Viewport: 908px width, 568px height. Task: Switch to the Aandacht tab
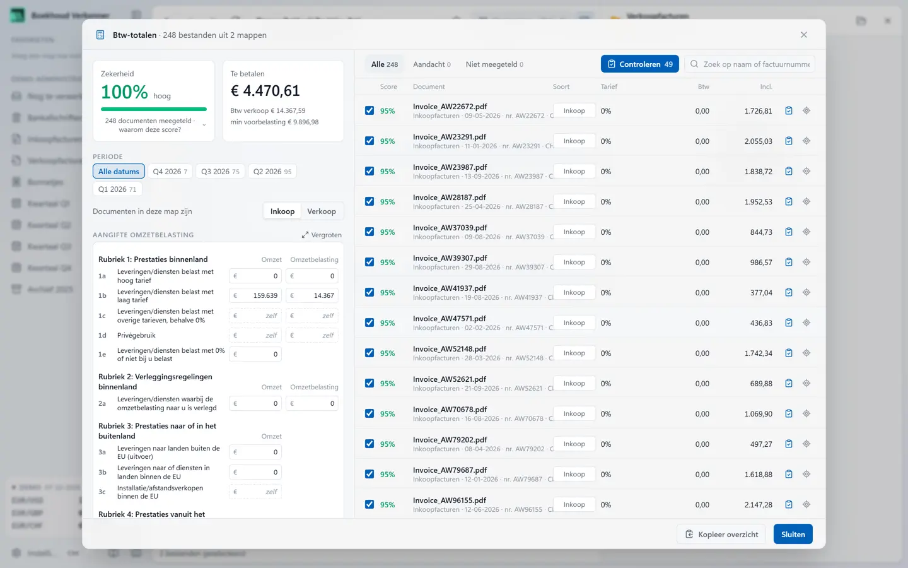coord(432,64)
